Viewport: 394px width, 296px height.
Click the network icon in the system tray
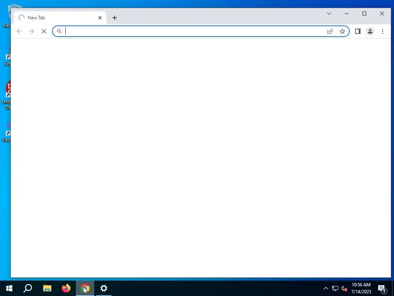(335, 288)
